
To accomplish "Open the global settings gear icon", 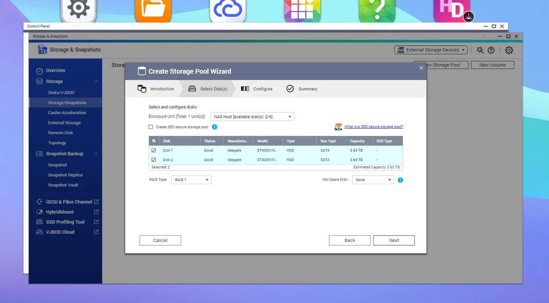I will (509, 50).
